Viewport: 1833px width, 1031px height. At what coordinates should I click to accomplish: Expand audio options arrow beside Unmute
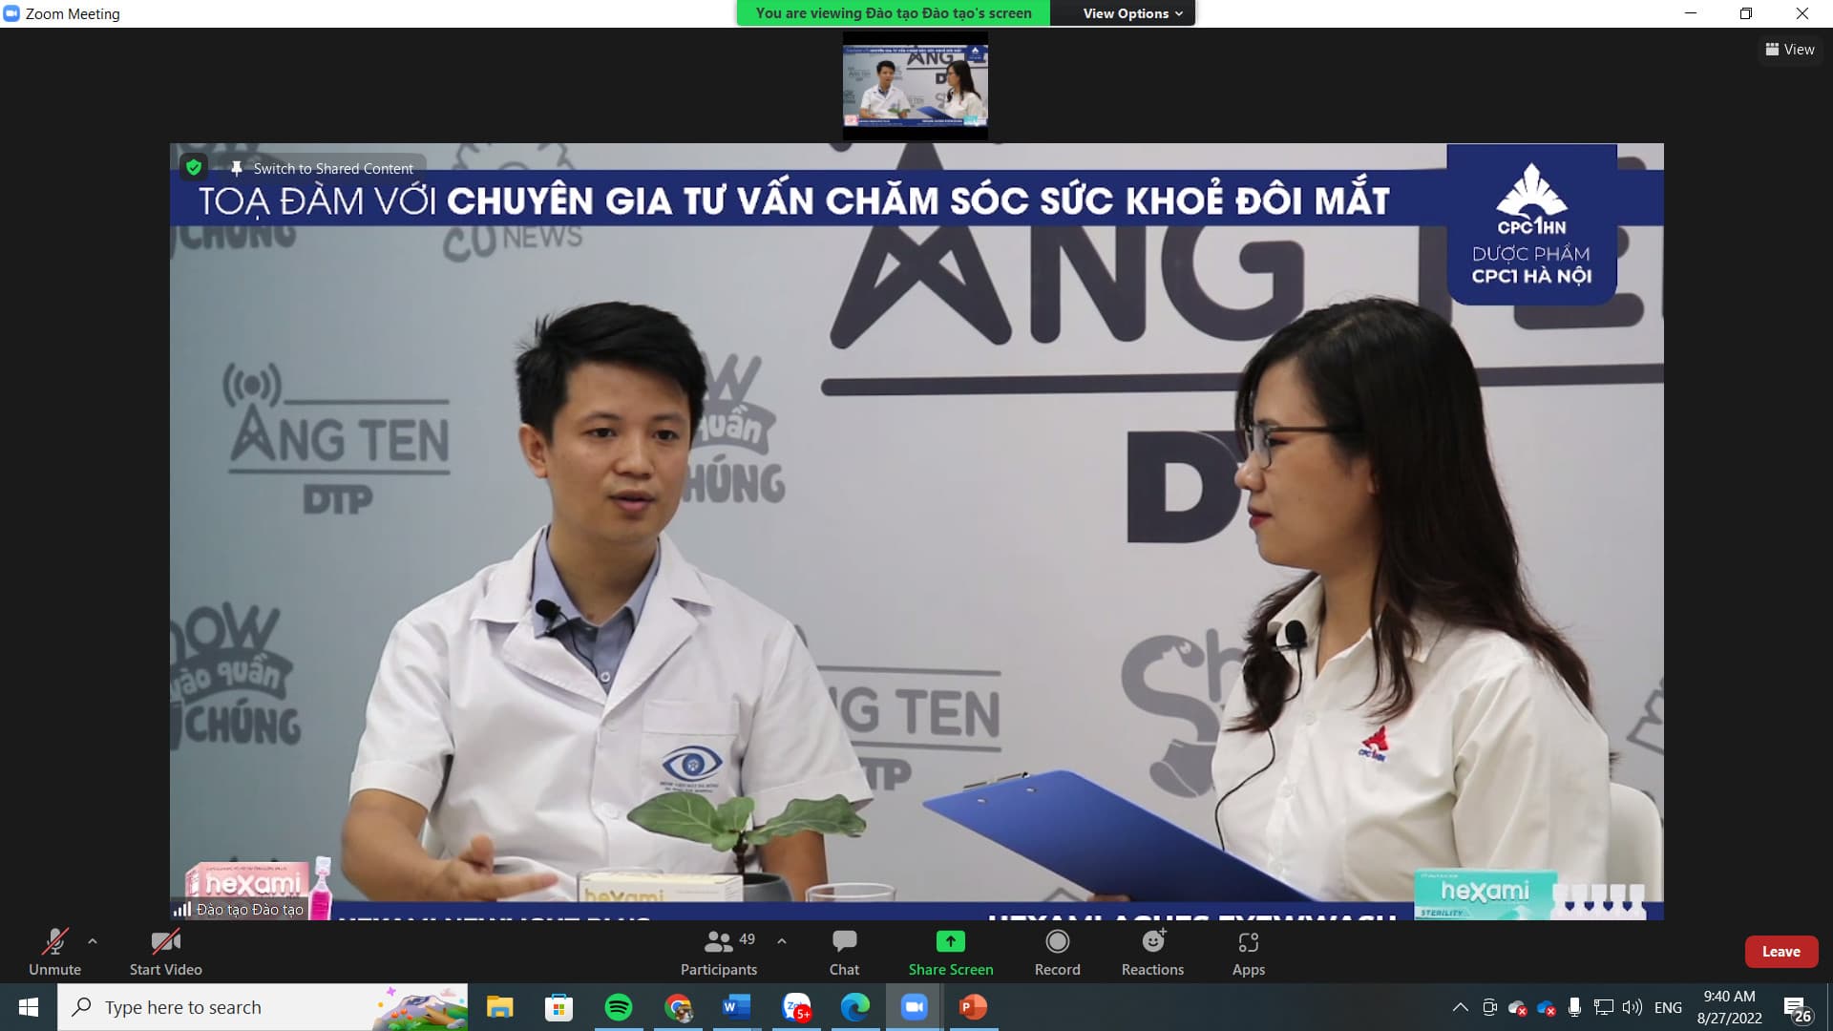point(93,941)
